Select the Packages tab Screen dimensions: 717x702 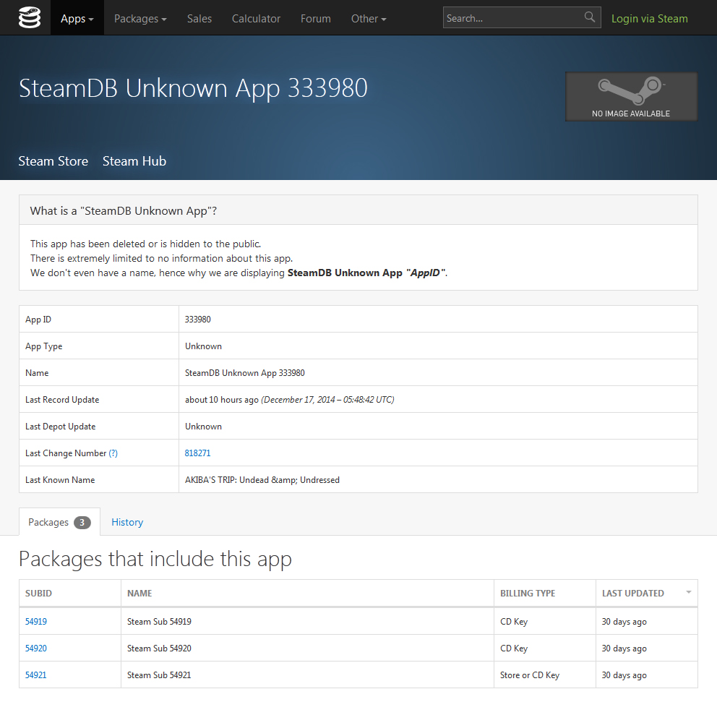[x=59, y=522]
